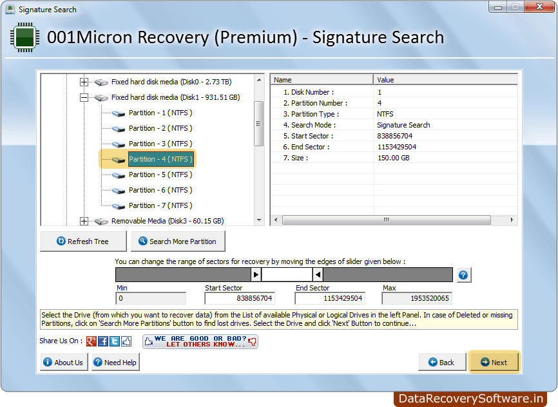This screenshot has width=558, height=407.
Task: Select Partition - 1 (NTFS)
Action: point(160,113)
